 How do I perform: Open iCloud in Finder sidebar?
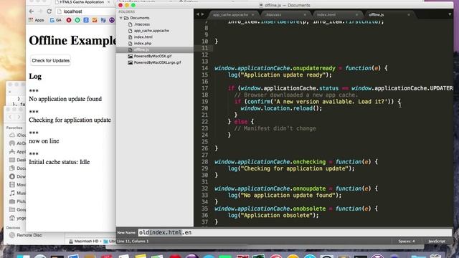tap(17, 135)
